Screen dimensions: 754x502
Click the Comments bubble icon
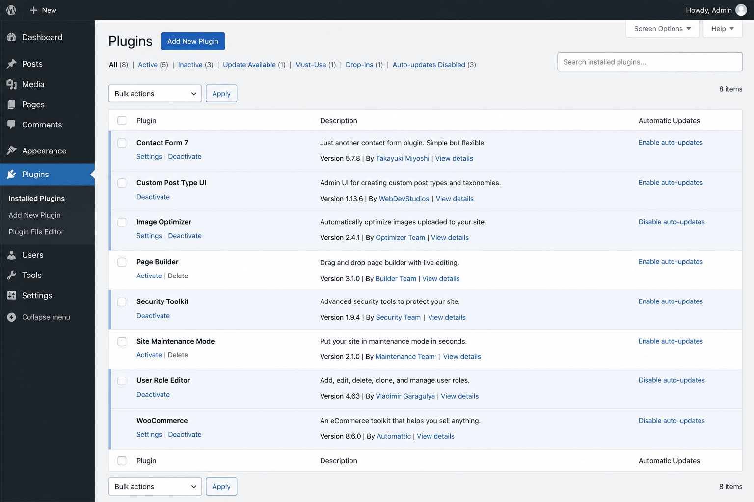click(x=12, y=125)
